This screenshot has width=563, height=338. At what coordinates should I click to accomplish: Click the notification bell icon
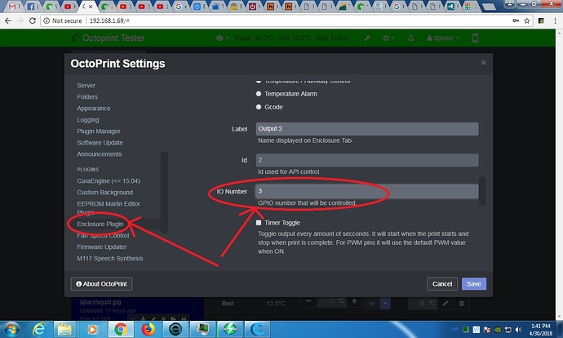(410, 38)
